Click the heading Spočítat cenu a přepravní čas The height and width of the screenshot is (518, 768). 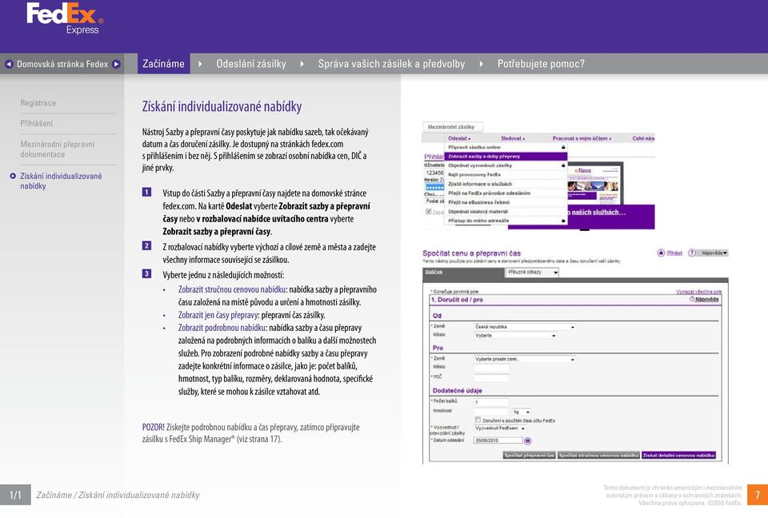(472, 253)
